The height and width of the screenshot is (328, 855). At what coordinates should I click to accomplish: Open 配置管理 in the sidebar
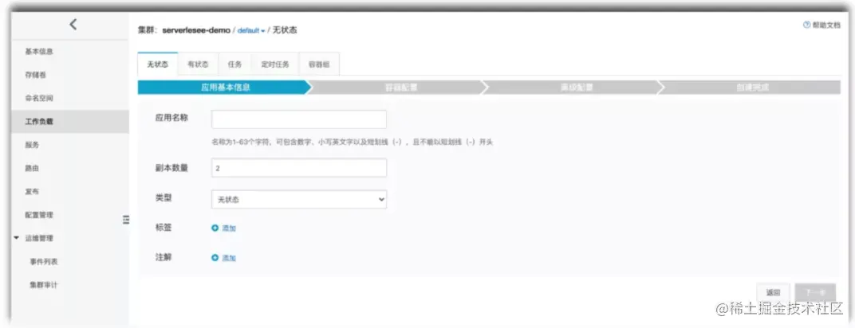[39, 215]
